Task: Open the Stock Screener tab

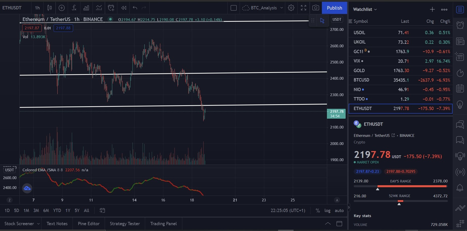Action: coord(19,224)
